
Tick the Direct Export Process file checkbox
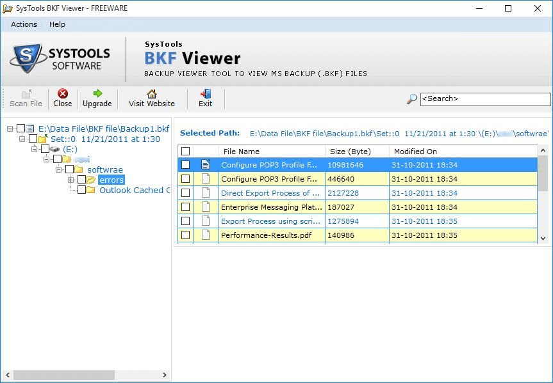click(x=186, y=193)
